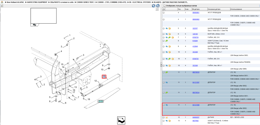
Task: Sort by the 'Поз.' column header
Action: (x=181, y=9)
